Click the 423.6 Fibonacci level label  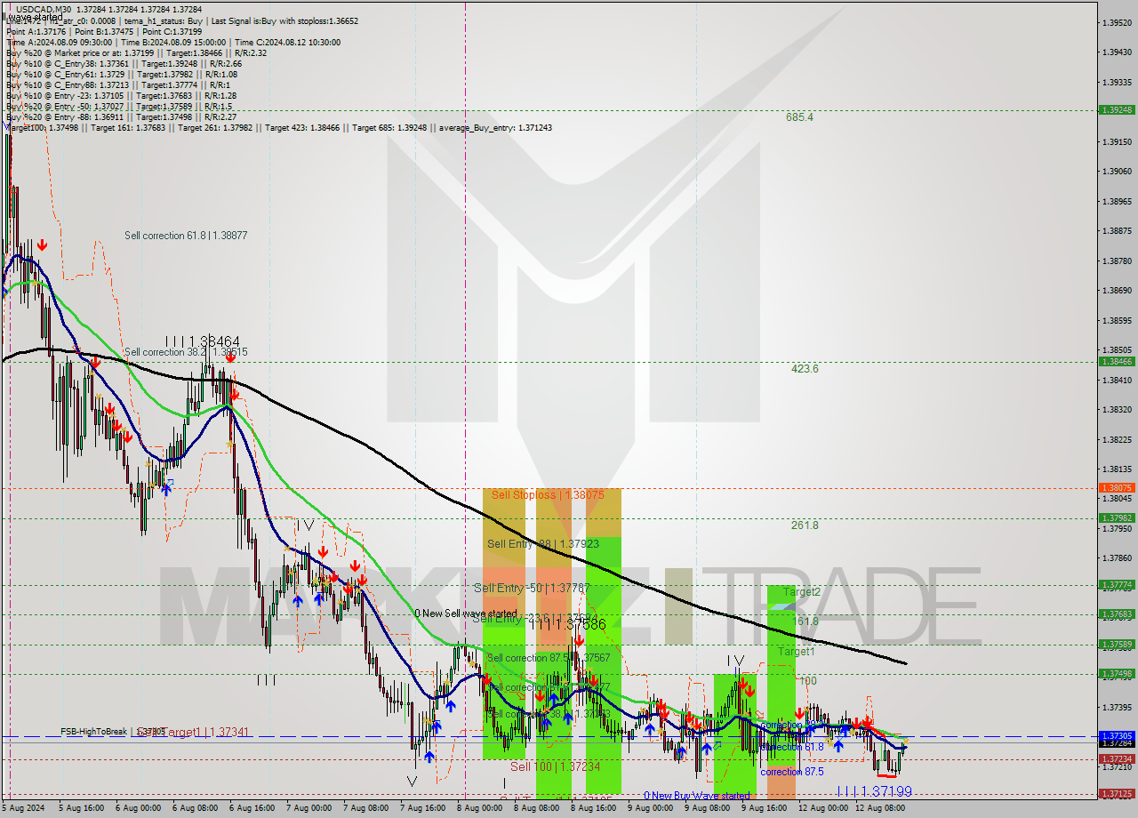(805, 369)
